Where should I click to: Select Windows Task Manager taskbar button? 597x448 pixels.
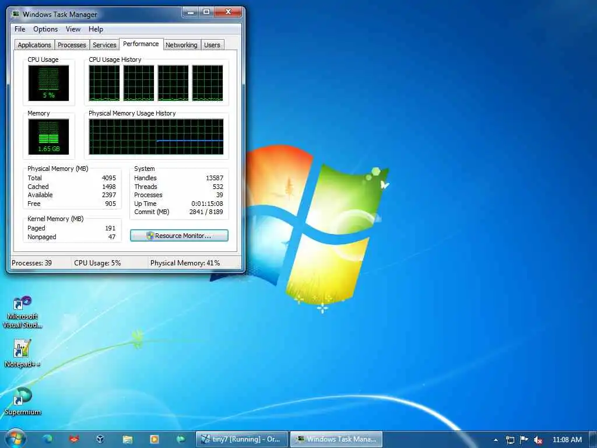pyautogui.click(x=336, y=439)
